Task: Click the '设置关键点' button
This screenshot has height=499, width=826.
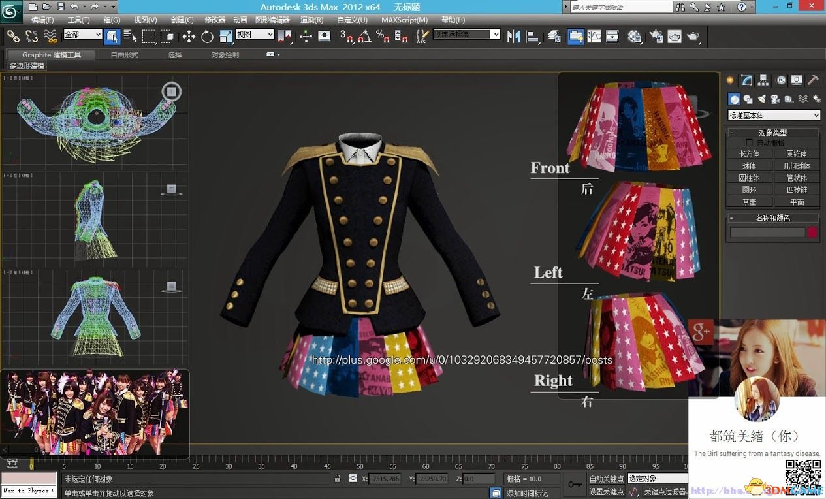Action: pos(607,491)
